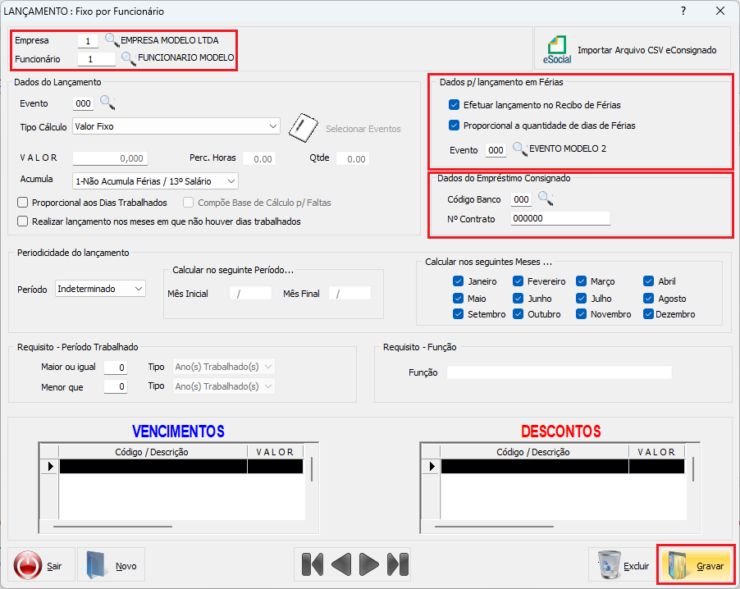Jump to the last record arrow

(x=397, y=564)
